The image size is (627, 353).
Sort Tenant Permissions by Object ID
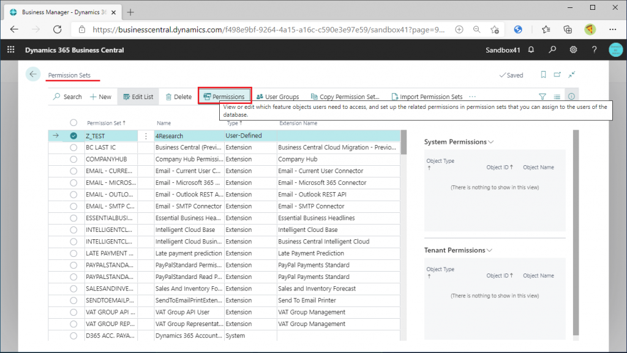500,275
